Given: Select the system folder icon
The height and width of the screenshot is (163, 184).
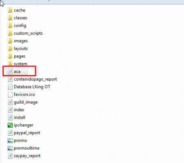Looking at the screenshot, I should pos(10,64).
